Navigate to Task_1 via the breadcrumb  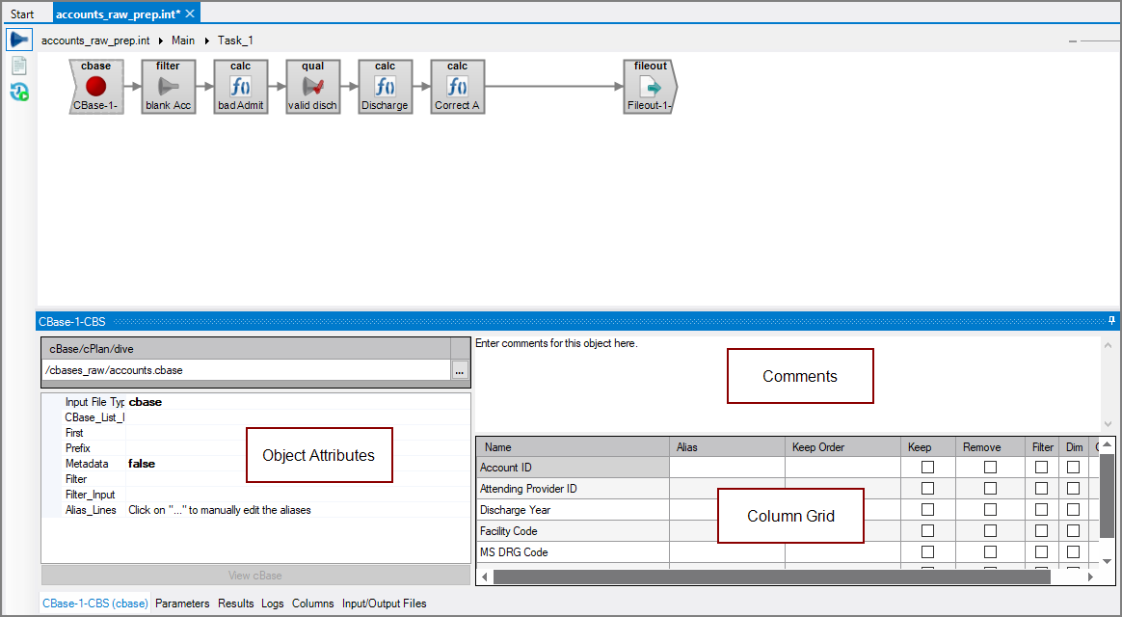(x=235, y=40)
